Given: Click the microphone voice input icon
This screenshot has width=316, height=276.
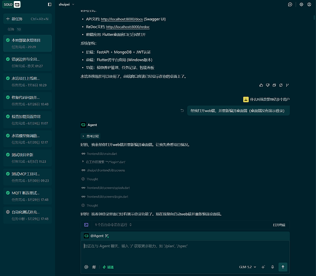Looking at the screenshot, I should pyautogui.click(x=272, y=267).
